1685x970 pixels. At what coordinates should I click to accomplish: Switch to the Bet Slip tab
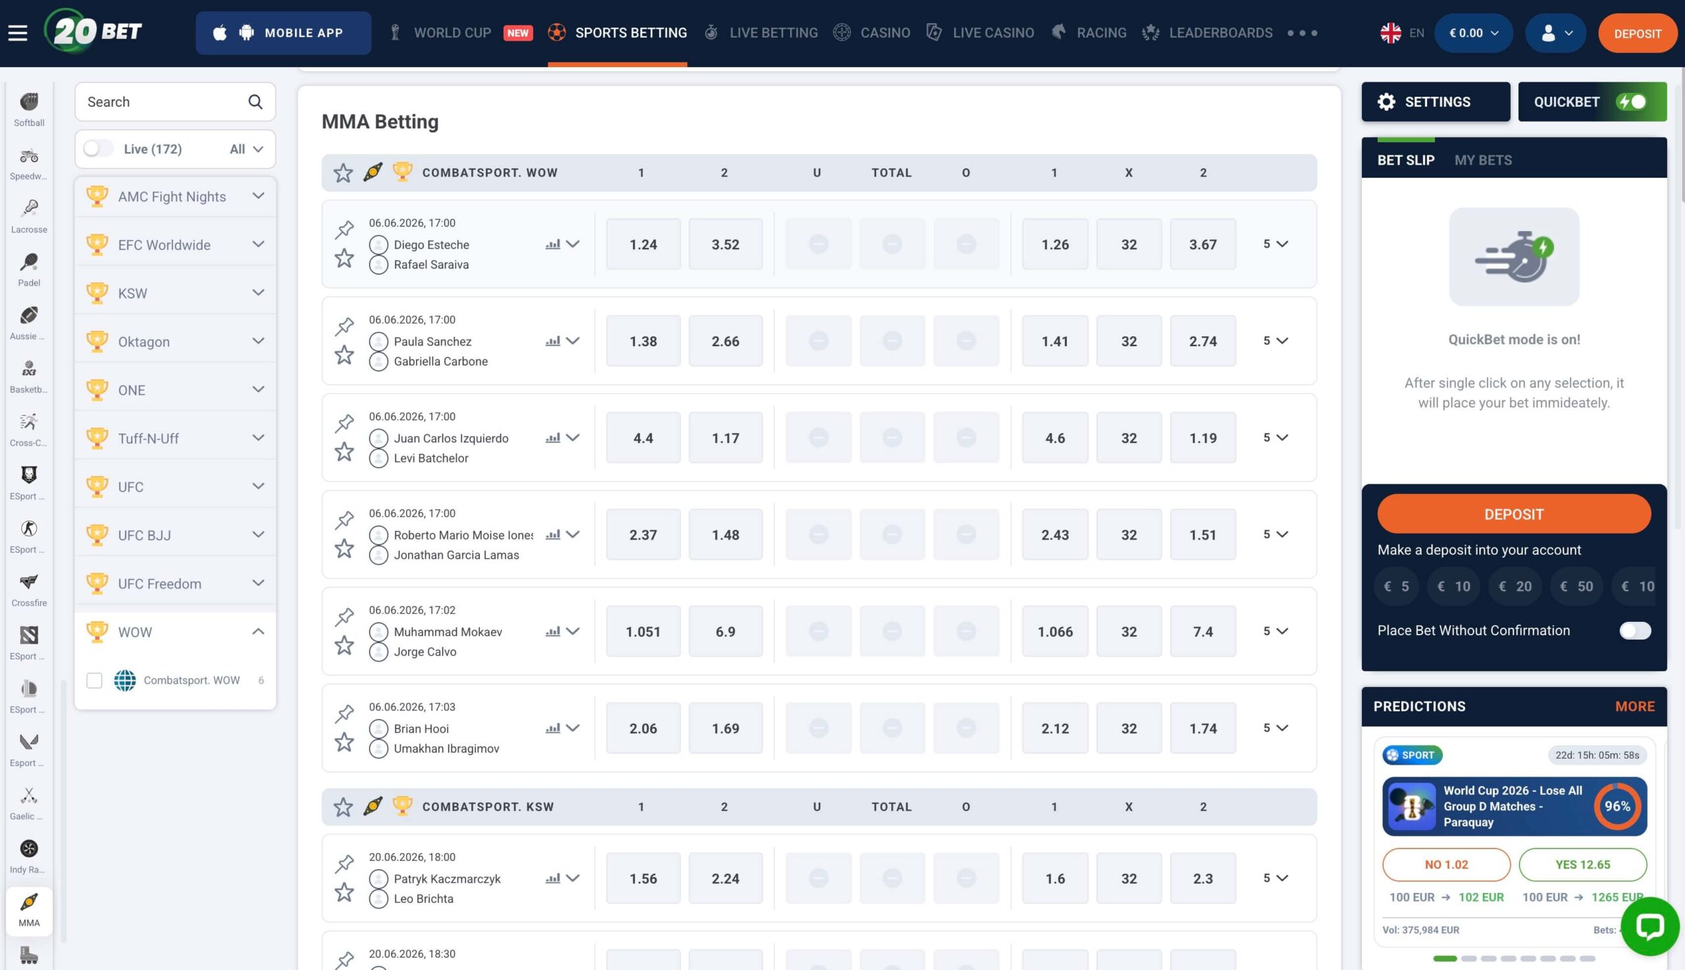[1406, 160]
